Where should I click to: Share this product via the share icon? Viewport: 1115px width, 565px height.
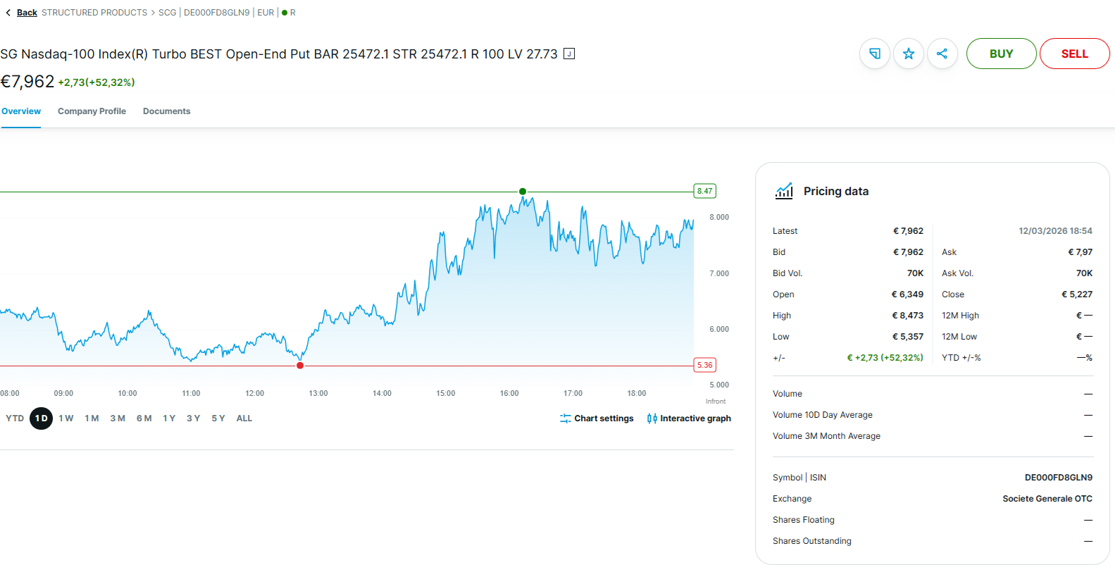(x=942, y=54)
